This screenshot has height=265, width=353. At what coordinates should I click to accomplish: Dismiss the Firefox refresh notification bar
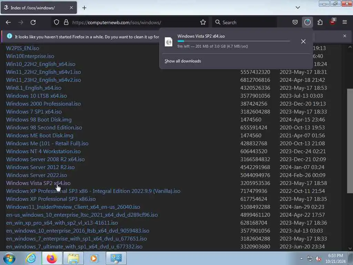345,36
